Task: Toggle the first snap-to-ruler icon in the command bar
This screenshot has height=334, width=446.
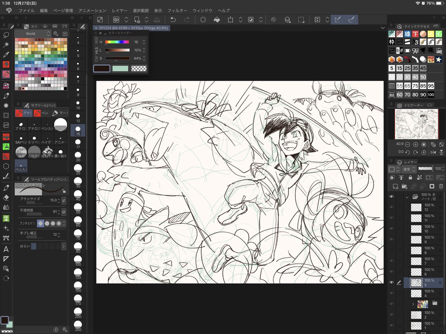Action: [x=338, y=20]
